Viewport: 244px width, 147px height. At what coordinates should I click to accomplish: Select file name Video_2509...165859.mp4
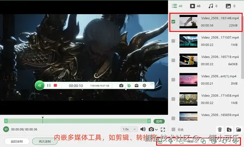point(220,115)
